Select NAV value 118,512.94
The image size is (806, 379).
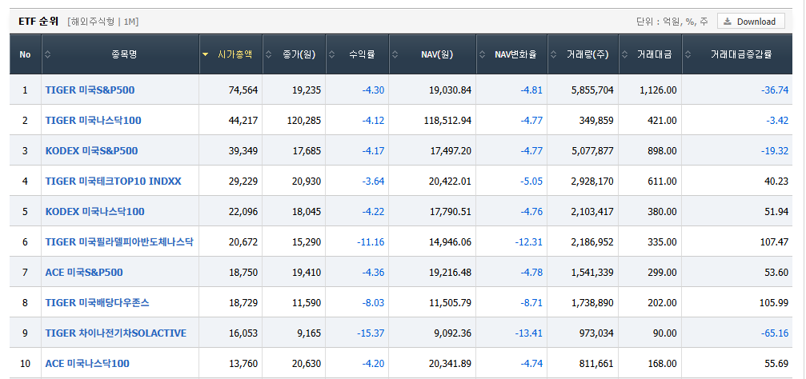click(447, 120)
